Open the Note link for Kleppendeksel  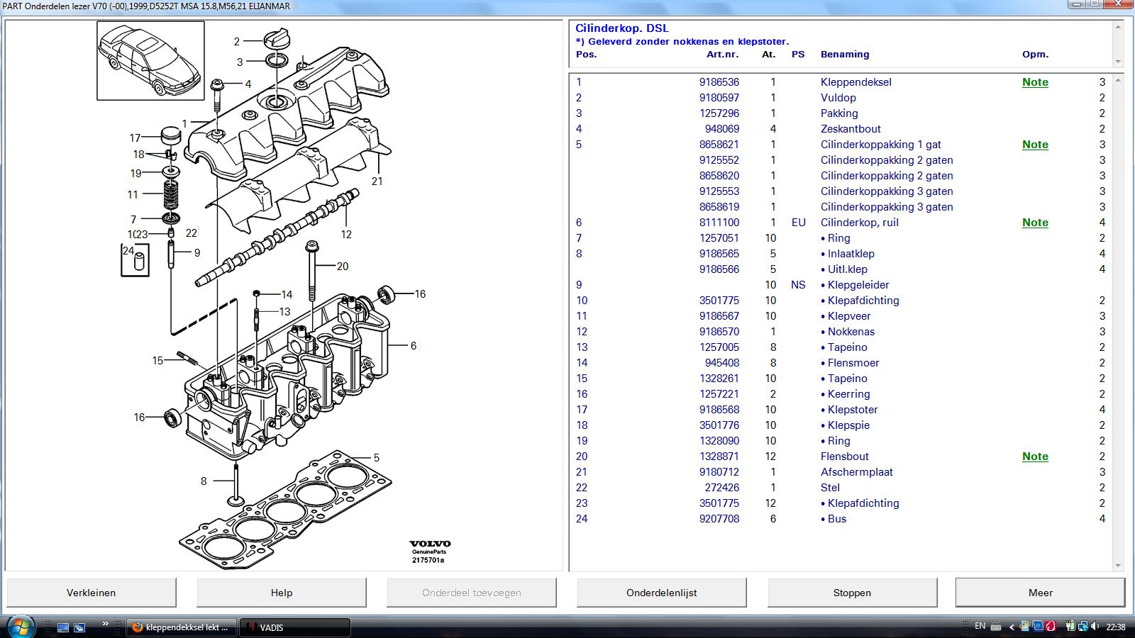(x=1035, y=82)
